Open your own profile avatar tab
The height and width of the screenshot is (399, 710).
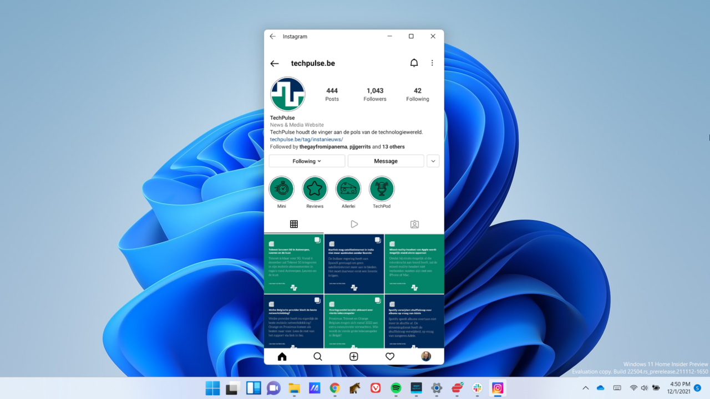[x=426, y=356]
